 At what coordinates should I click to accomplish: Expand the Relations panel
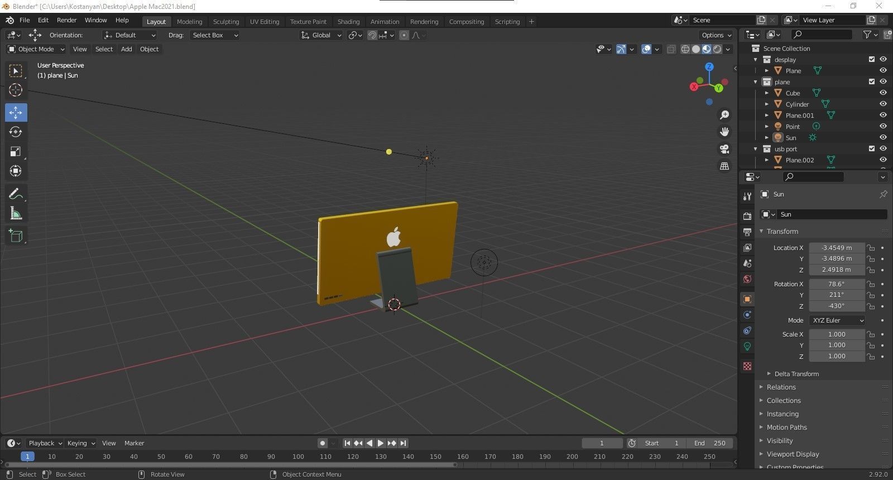click(781, 387)
